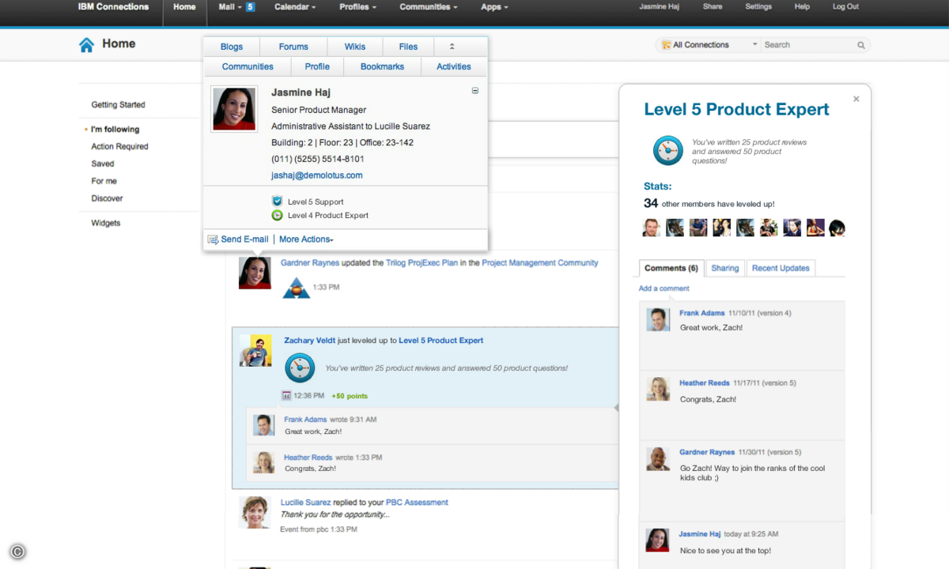949x569 pixels.
Task: Open the Mail dropdown menu
Action: [x=230, y=7]
